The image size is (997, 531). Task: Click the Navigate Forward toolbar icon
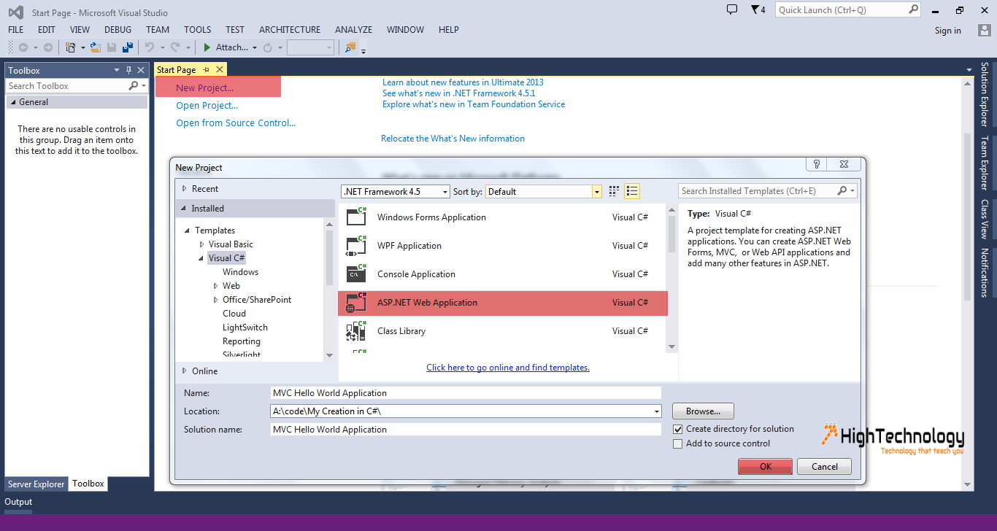48,47
